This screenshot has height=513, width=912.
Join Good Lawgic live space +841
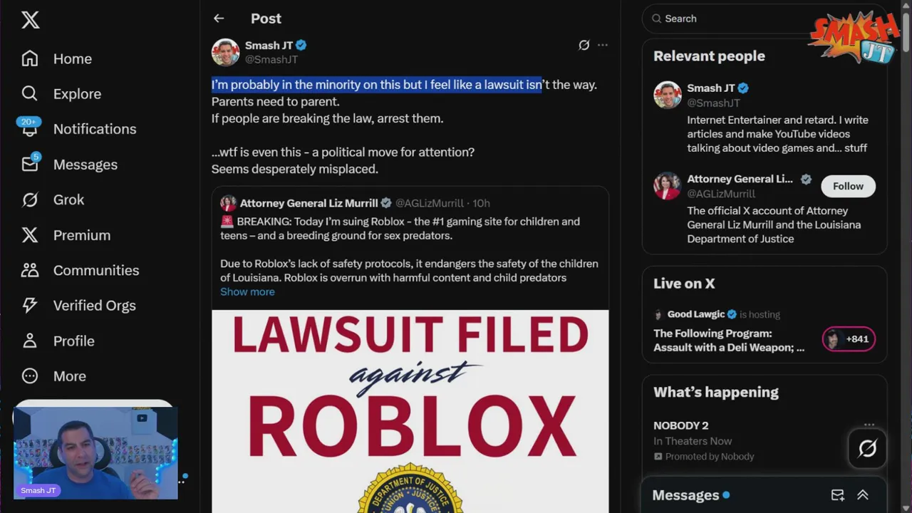coord(849,339)
